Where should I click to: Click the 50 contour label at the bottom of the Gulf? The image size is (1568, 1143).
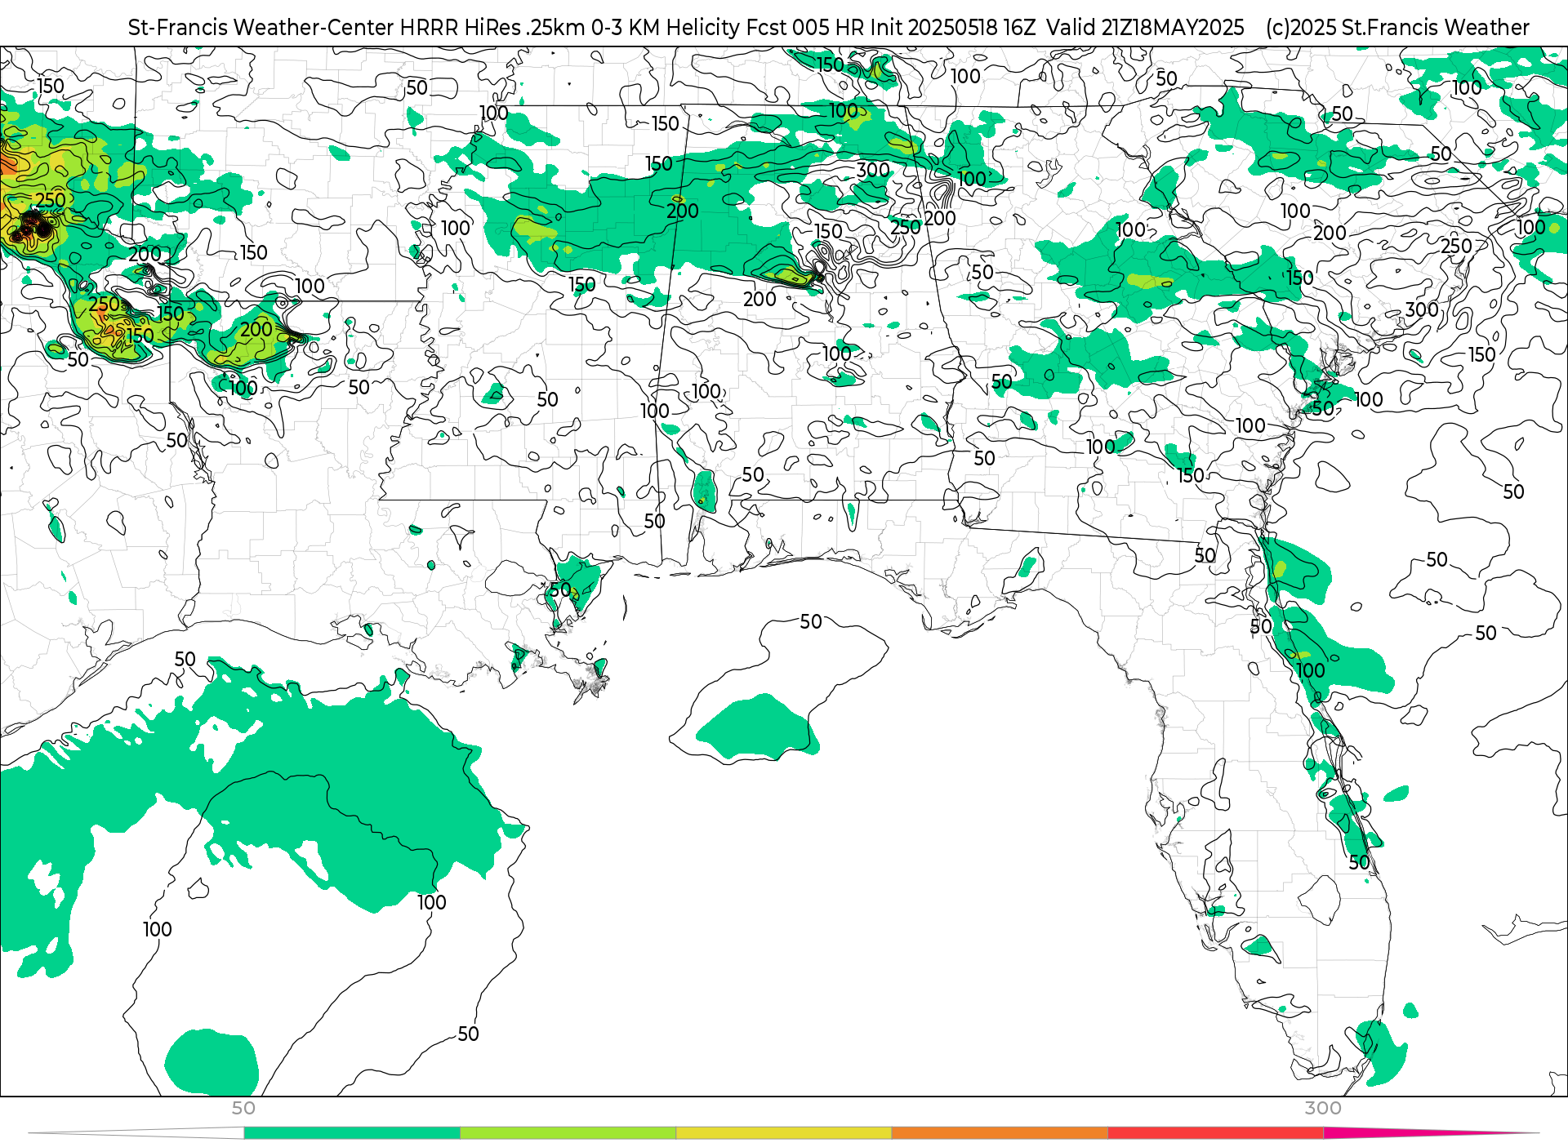pos(468,1034)
